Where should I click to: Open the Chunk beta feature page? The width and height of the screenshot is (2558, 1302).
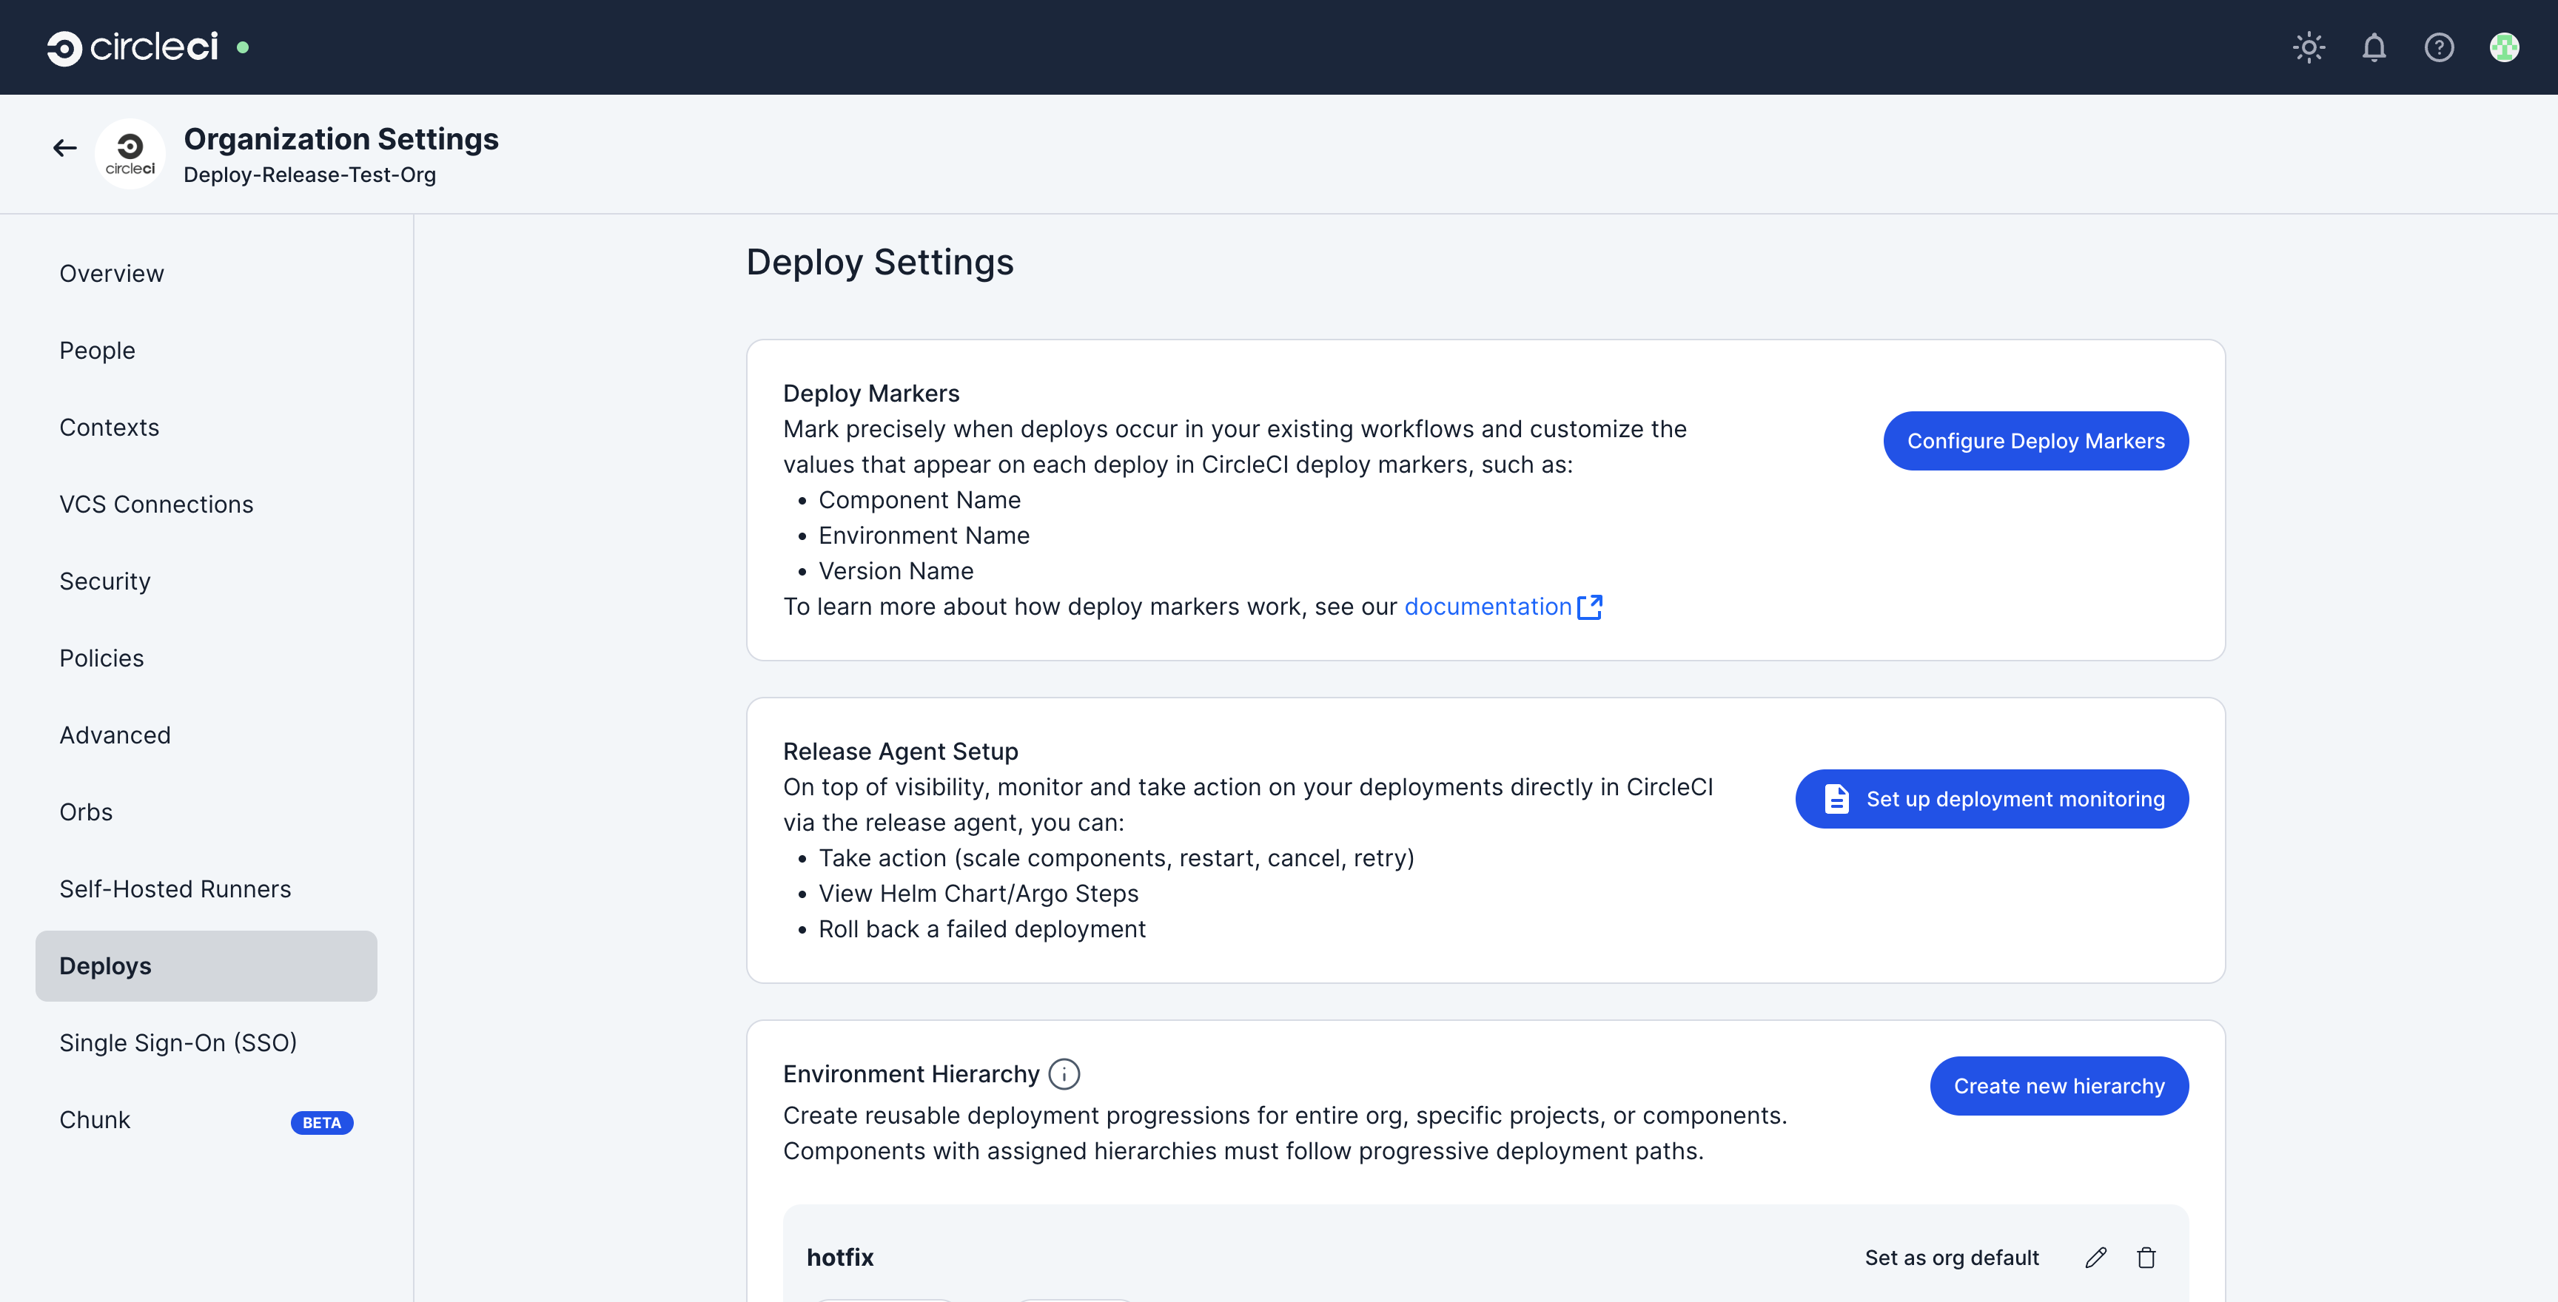(x=94, y=1119)
